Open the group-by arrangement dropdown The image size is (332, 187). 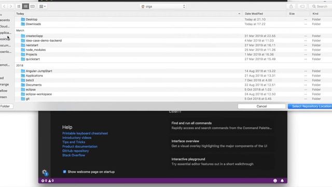click(x=43, y=6)
